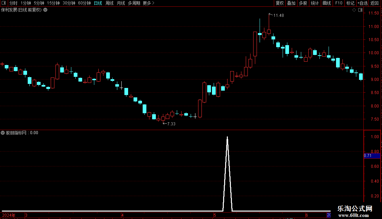Viewport: 382px width, 219px height.
Task: Select the 日线 daily chart tab
Action: (x=98, y=3)
